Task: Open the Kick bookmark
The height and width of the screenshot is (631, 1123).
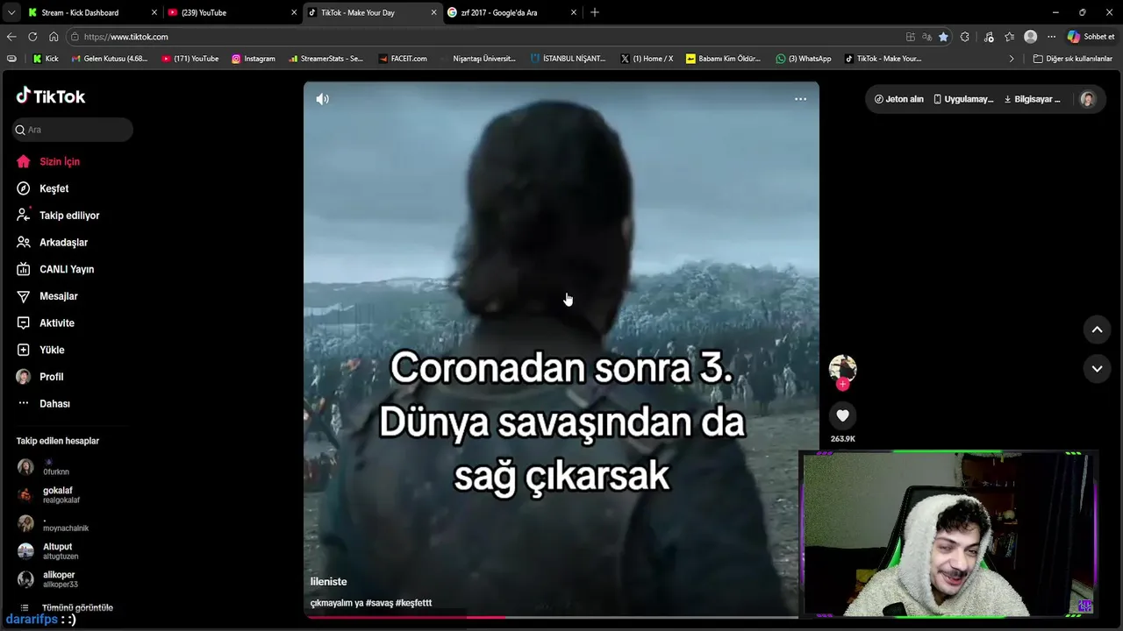Action: [46, 59]
